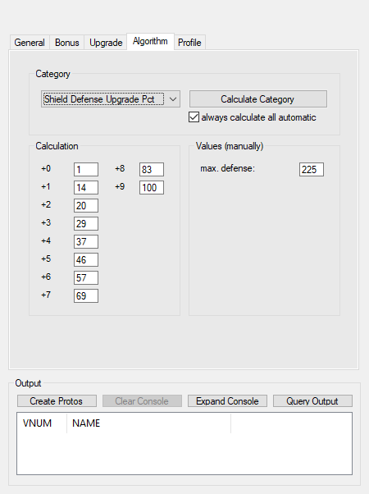The height and width of the screenshot is (494, 369).
Task: Click the Calculate Category button
Action: click(257, 99)
